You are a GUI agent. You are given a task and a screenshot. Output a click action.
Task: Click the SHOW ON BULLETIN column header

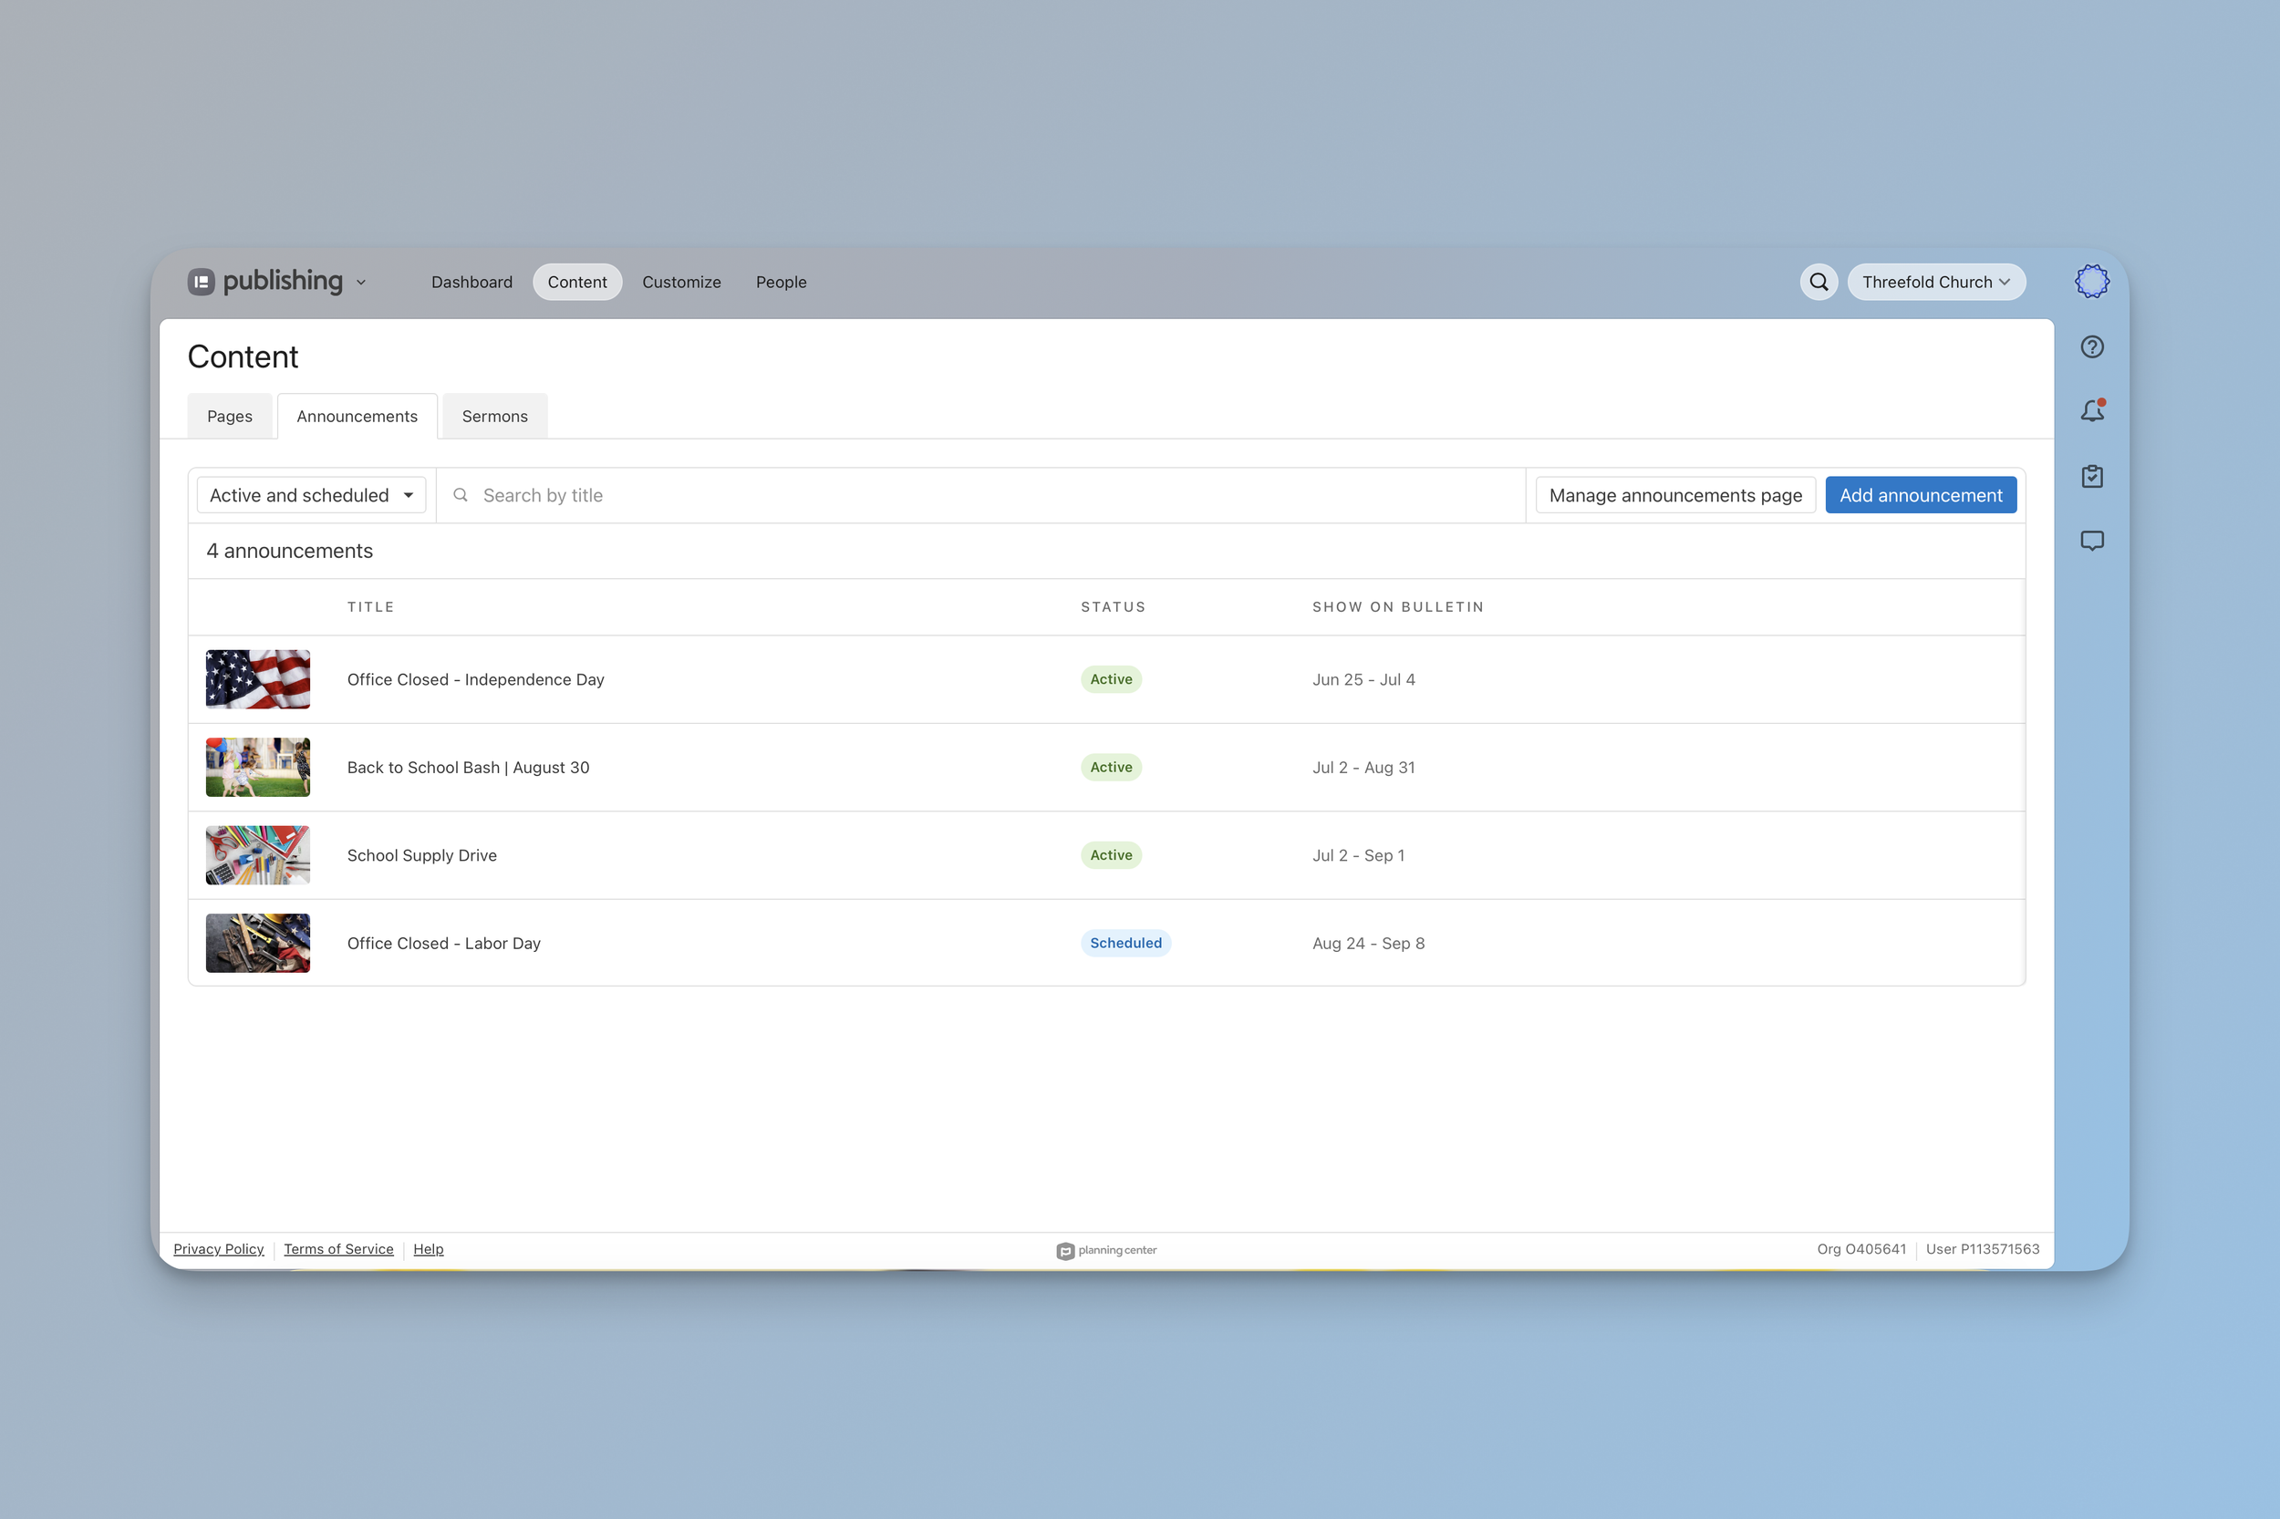point(1397,606)
